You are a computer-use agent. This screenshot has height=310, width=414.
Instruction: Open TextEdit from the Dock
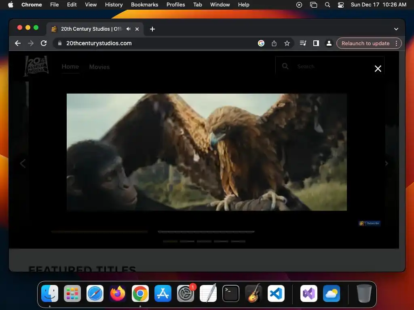(x=208, y=293)
